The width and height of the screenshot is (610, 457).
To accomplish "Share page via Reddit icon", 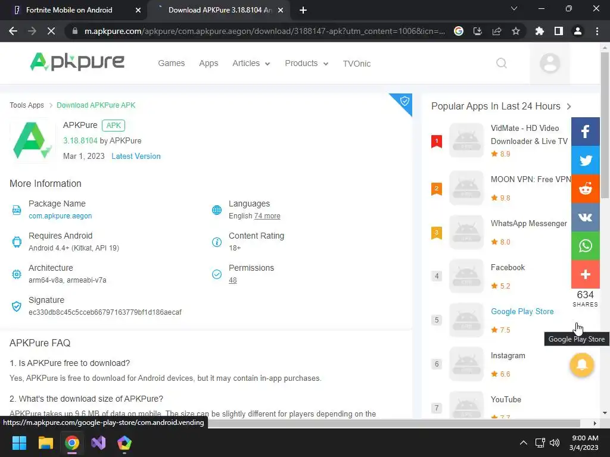I will pos(585,189).
